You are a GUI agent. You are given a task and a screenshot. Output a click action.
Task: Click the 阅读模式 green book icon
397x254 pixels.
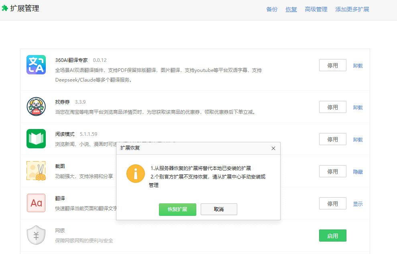[x=36, y=139]
